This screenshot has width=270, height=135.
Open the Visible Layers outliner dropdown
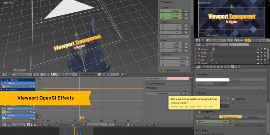click(217, 45)
